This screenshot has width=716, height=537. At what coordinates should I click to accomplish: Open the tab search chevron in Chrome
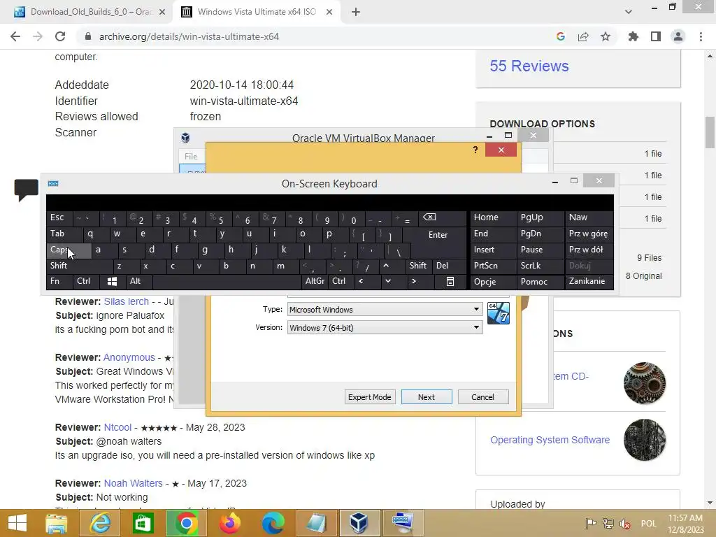(629, 12)
